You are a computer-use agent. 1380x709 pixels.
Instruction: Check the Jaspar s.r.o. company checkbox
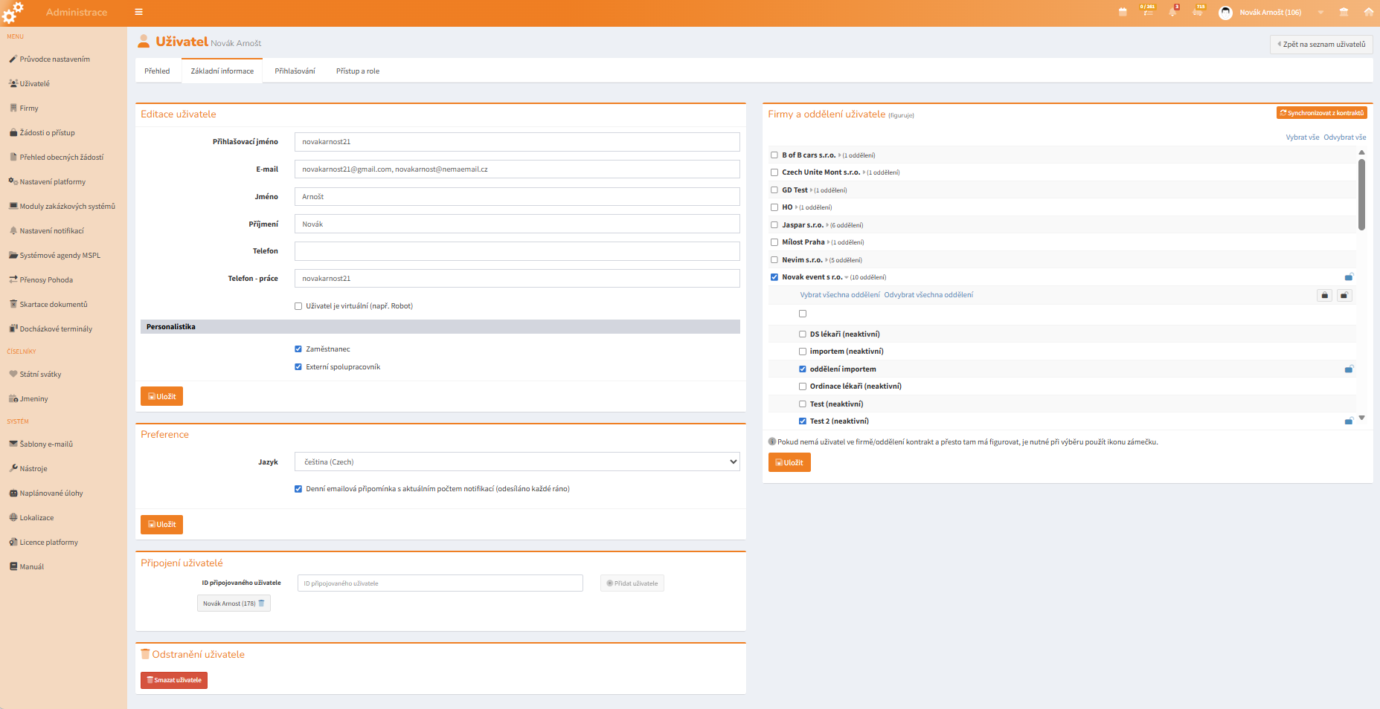[x=774, y=225]
